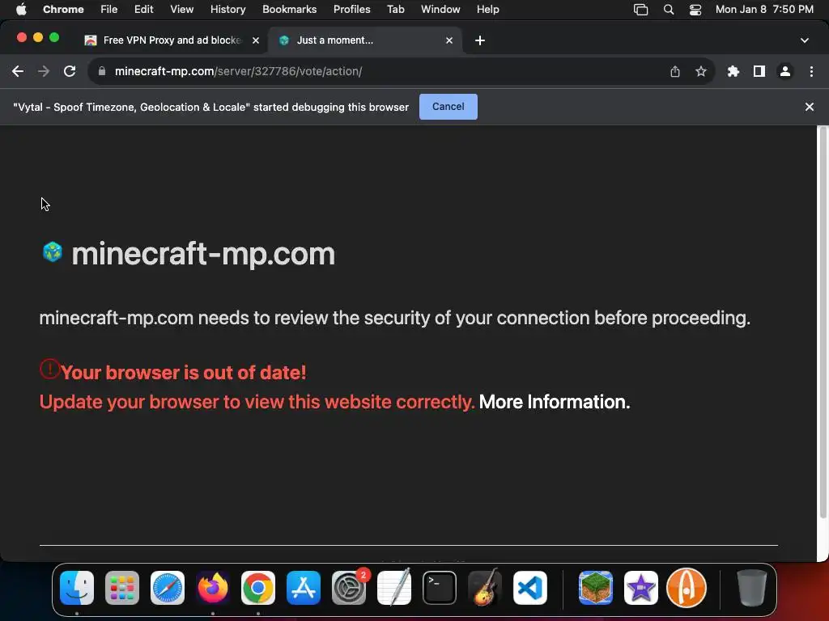Image resolution: width=829 pixels, height=621 pixels.
Task: Click the page vertical scrollbar
Action: click(823, 322)
